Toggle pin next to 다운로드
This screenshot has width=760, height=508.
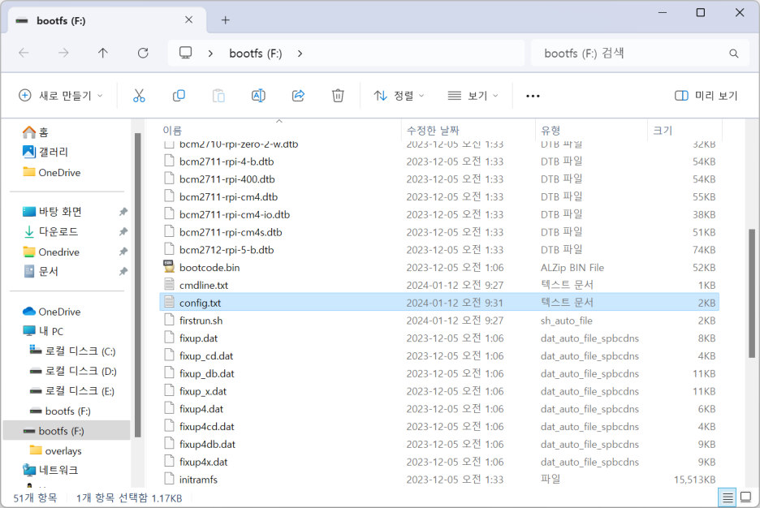point(123,231)
